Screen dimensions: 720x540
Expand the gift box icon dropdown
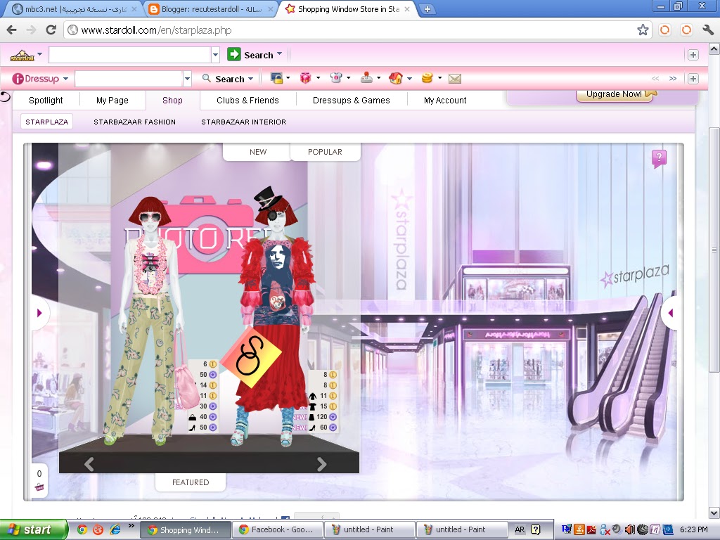coord(318,77)
